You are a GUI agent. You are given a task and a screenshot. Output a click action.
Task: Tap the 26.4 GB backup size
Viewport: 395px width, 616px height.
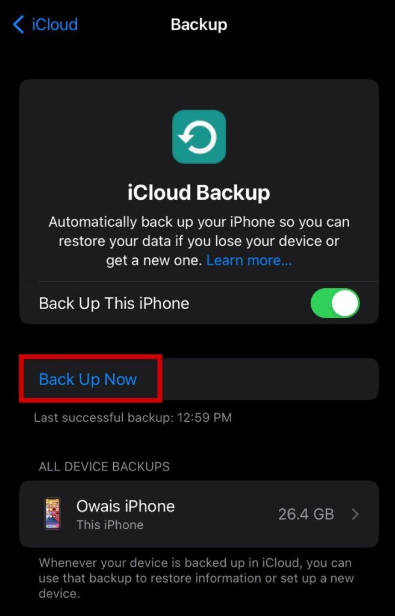[x=306, y=514]
